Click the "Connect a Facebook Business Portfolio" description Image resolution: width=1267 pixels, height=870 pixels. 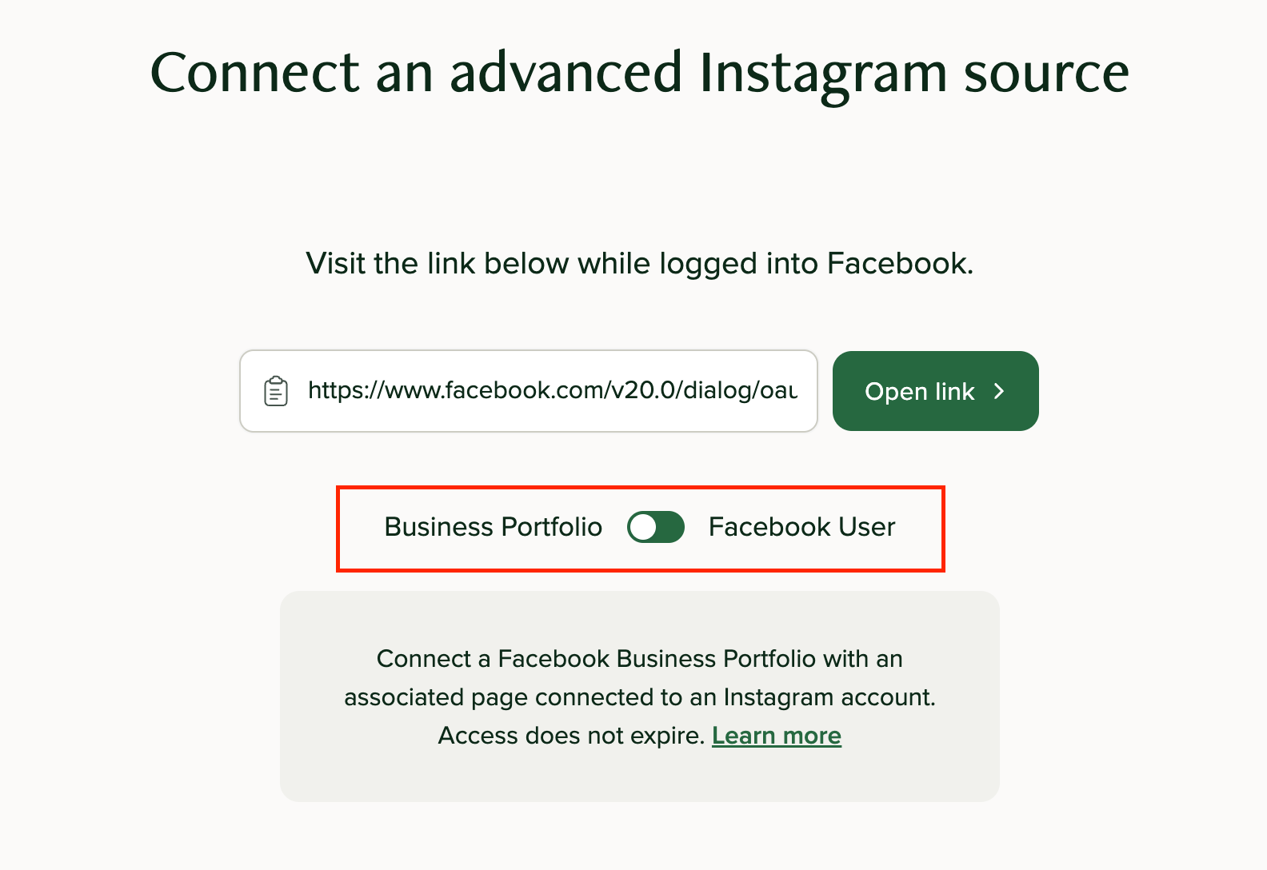639,659
